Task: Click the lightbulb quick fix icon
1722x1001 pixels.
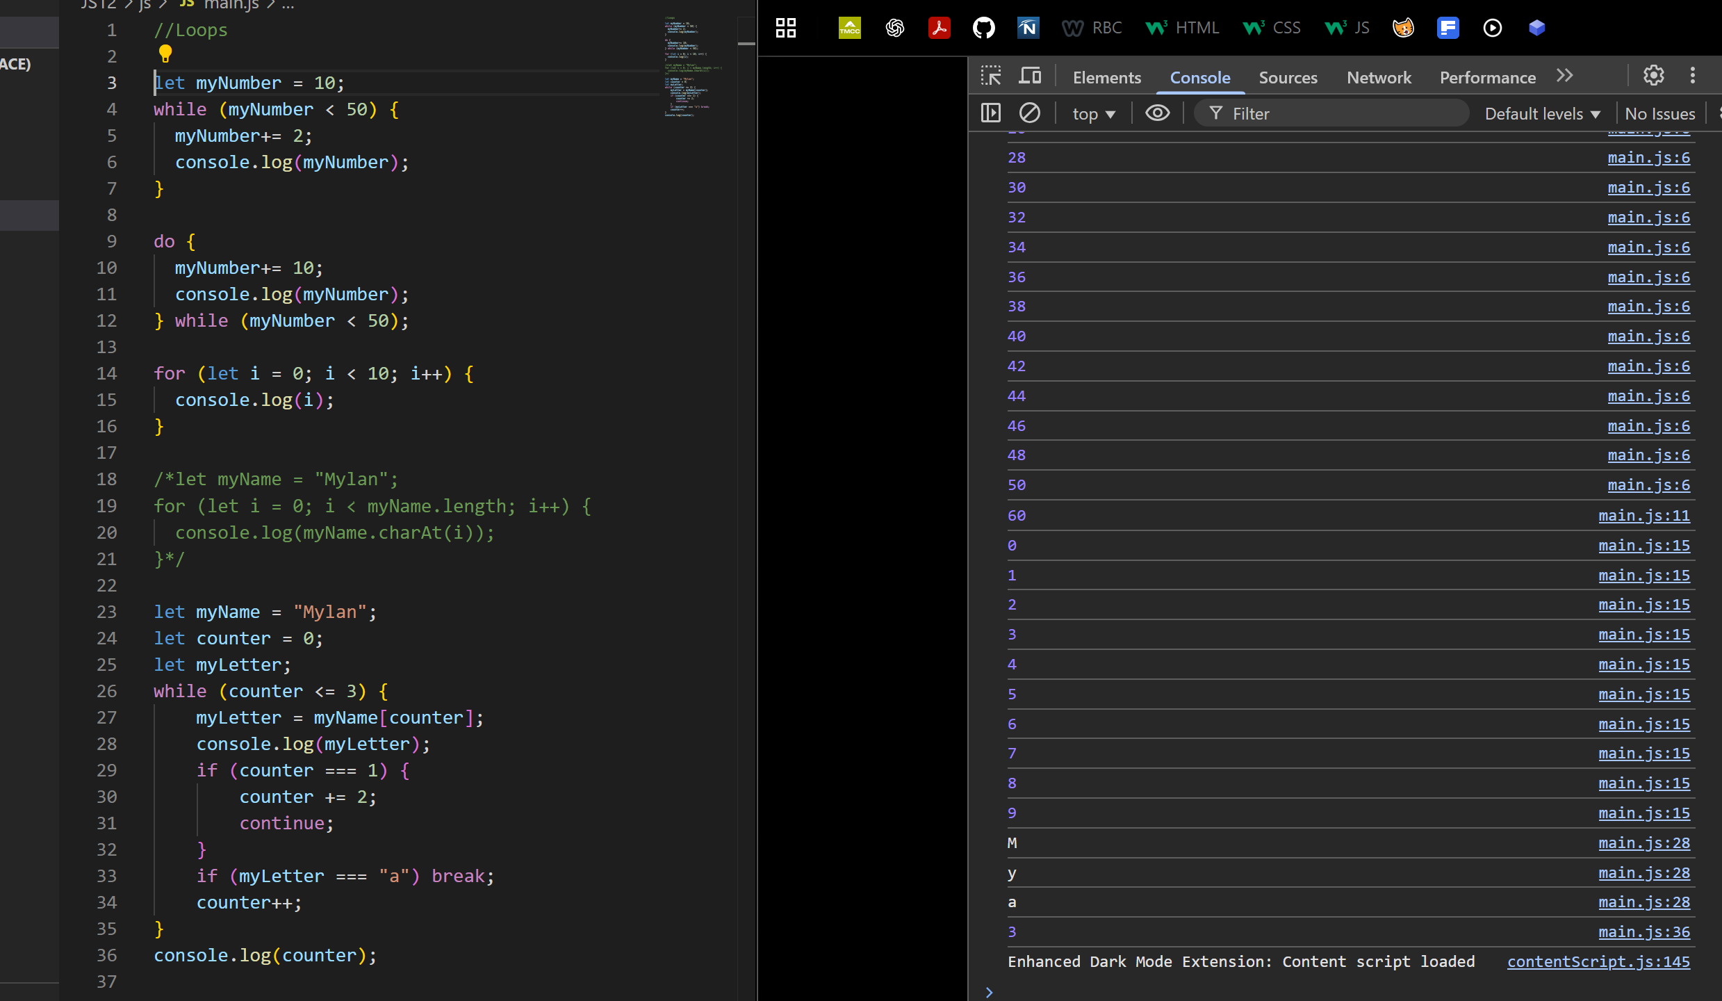Action: pyautogui.click(x=165, y=54)
